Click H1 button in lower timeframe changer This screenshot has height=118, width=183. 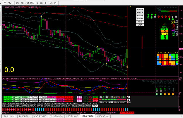[115, 102]
